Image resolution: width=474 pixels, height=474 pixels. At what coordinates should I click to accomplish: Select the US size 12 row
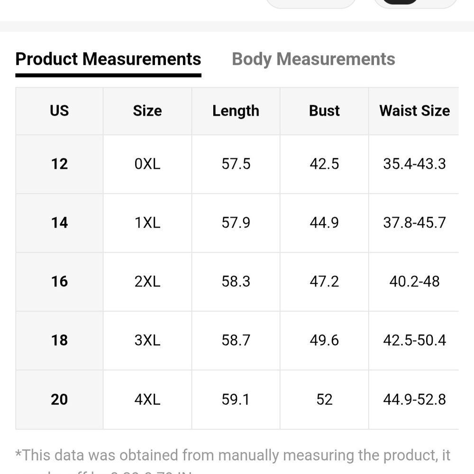point(237,164)
